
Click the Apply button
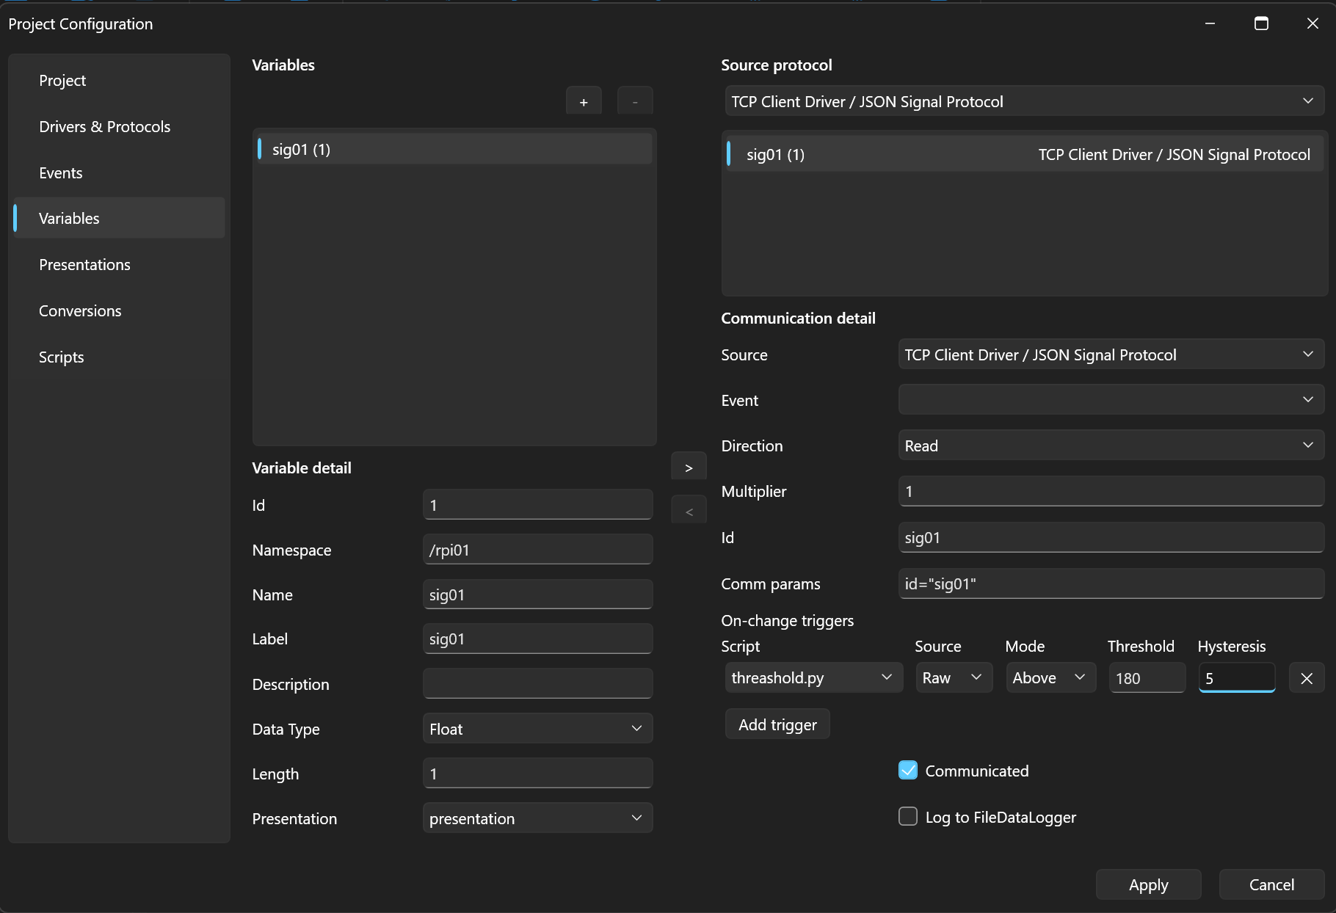pyautogui.click(x=1148, y=884)
